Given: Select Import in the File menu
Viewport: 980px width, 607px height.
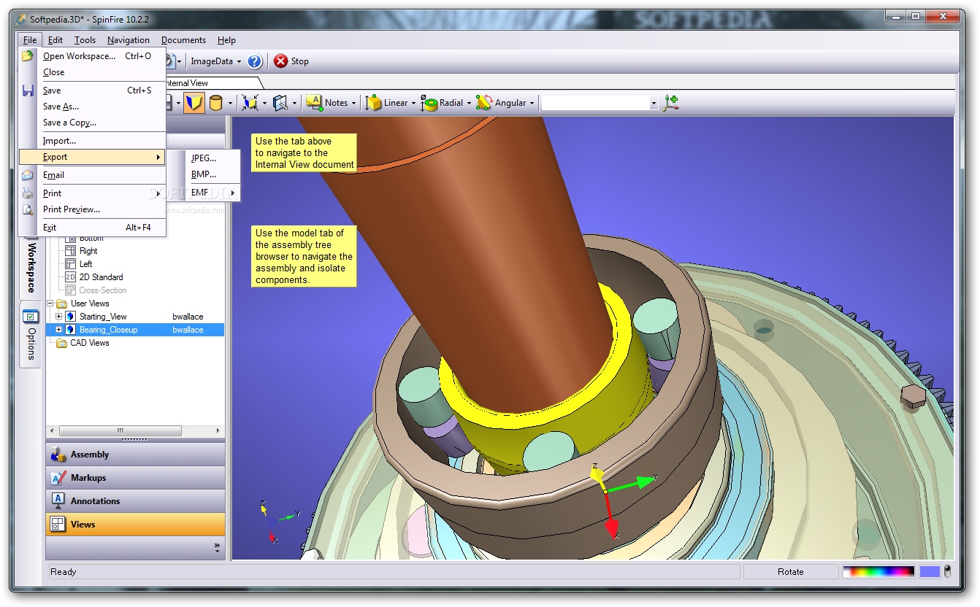Looking at the screenshot, I should pyautogui.click(x=93, y=141).
